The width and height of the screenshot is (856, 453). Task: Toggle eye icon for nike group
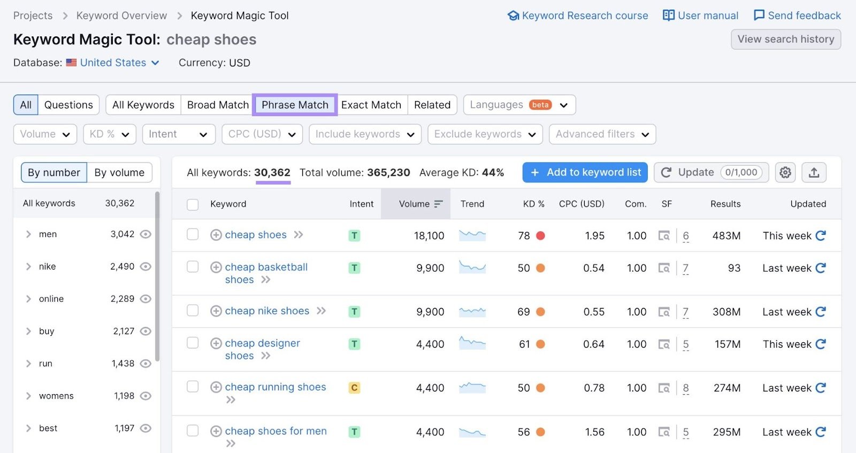click(x=146, y=266)
